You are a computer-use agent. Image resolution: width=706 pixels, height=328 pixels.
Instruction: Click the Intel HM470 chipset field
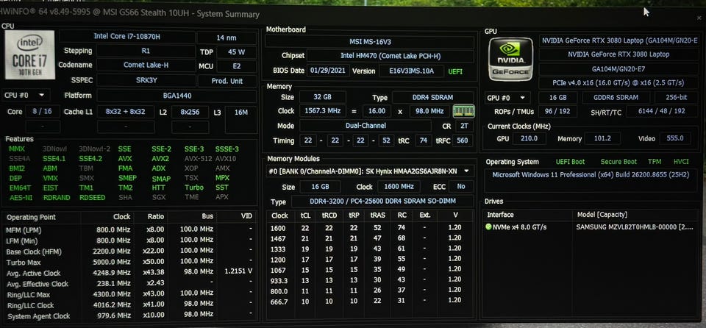[391, 57]
